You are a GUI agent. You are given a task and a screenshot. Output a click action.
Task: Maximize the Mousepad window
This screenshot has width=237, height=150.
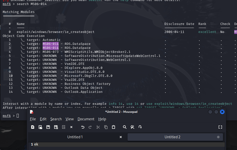pos(216,112)
